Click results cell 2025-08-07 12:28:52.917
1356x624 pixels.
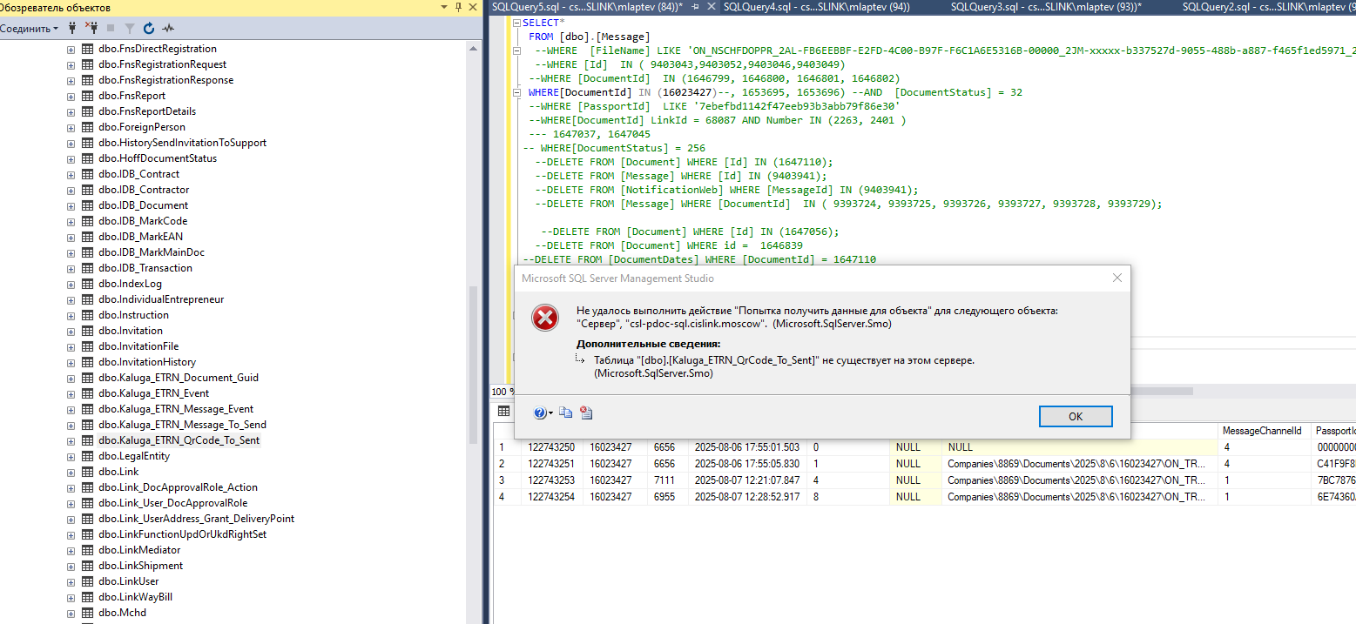746,495
